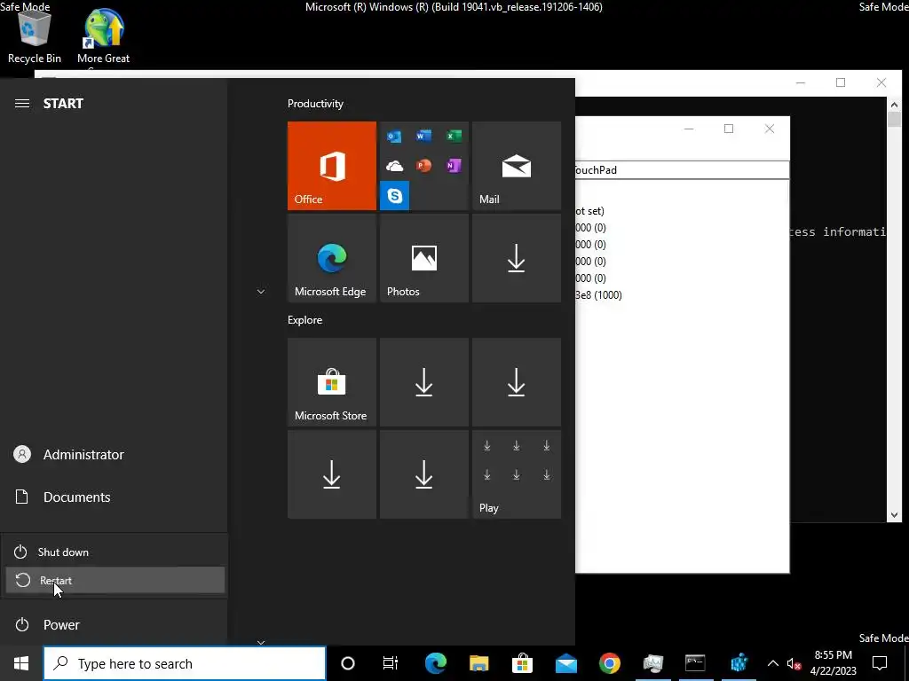Click the TouchPad address field in Registry
This screenshot has height=681, width=909.
pos(683,169)
